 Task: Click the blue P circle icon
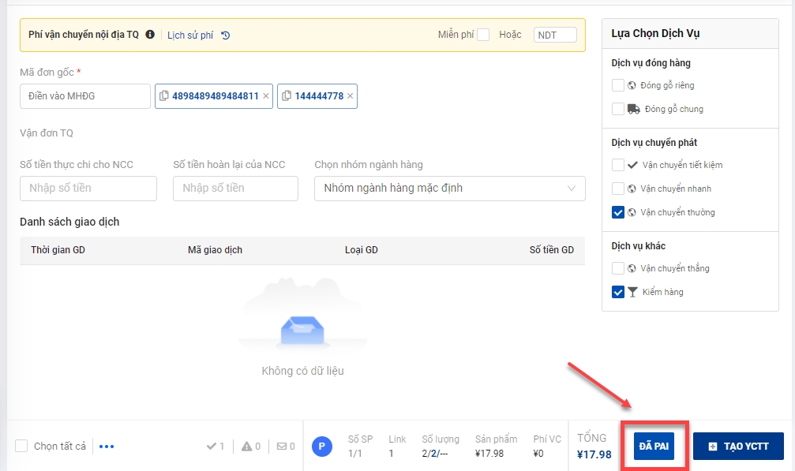pos(321,447)
